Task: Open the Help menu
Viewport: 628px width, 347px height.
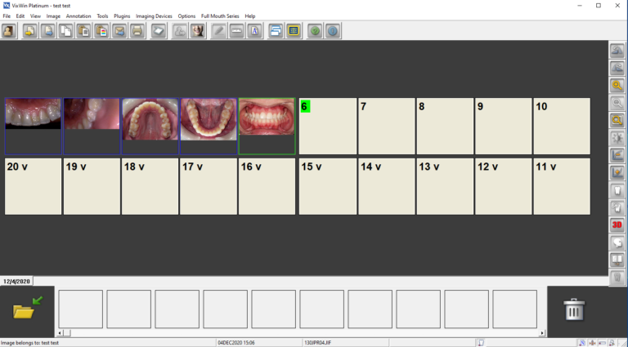Action: pos(250,16)
